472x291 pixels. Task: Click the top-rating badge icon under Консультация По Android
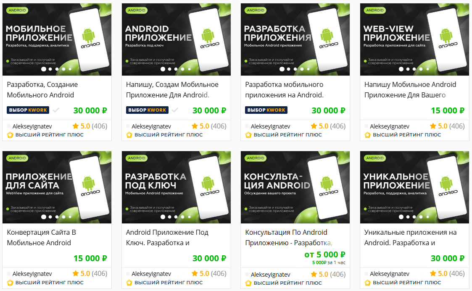[248, 283]
